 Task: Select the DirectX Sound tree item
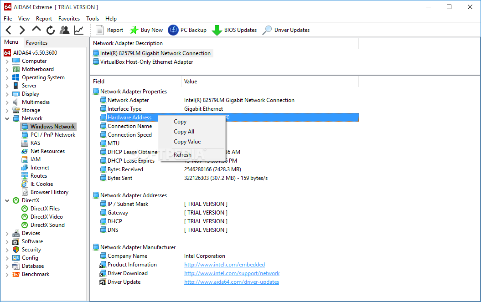click(43, 225)
